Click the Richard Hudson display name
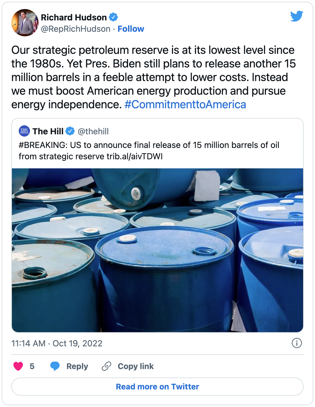This screenshot has height=407, width=315. 74,17
